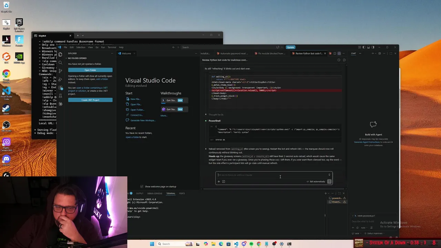Image resolution: width=441 pixels, height=248 pixels.
Task: Toggle the secondary side bar layout icon
Action: (x=373, y=47)
